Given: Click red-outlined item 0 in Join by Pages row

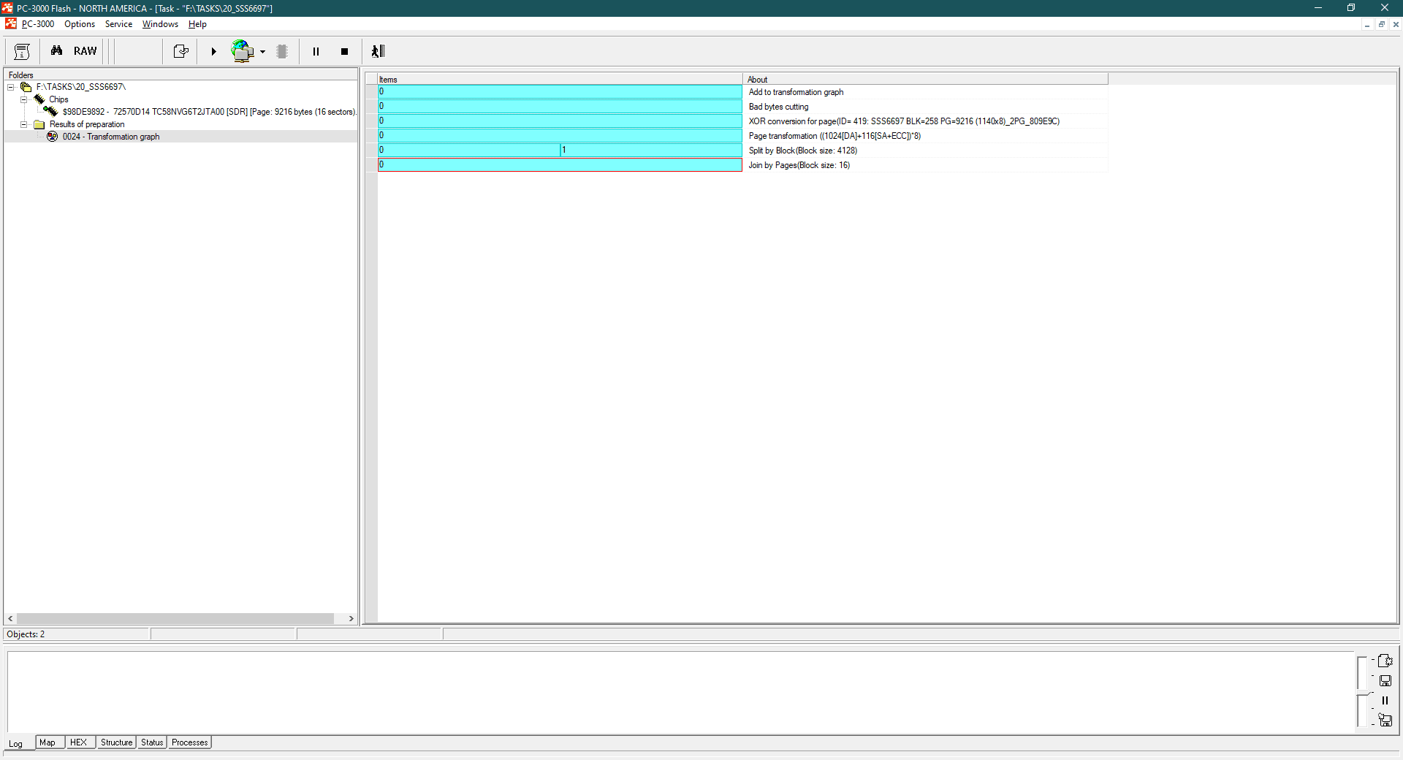Looking at the screenshot, I should (x=560, y=164).
